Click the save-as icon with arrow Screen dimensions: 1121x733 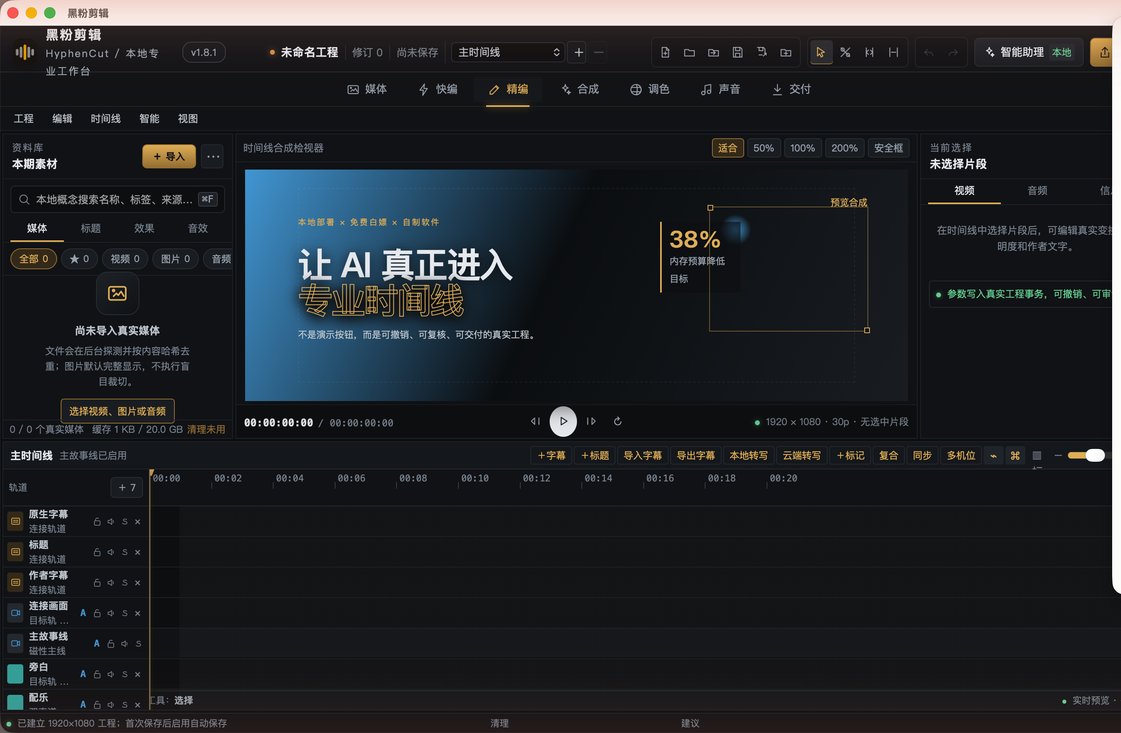tap(762, 52)
